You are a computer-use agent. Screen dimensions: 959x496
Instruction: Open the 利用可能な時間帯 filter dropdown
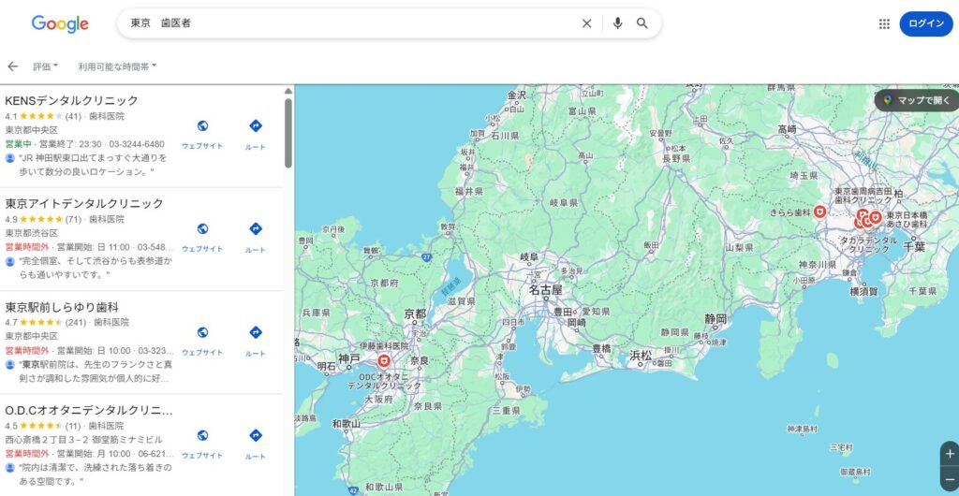click(x=117, y=66)
